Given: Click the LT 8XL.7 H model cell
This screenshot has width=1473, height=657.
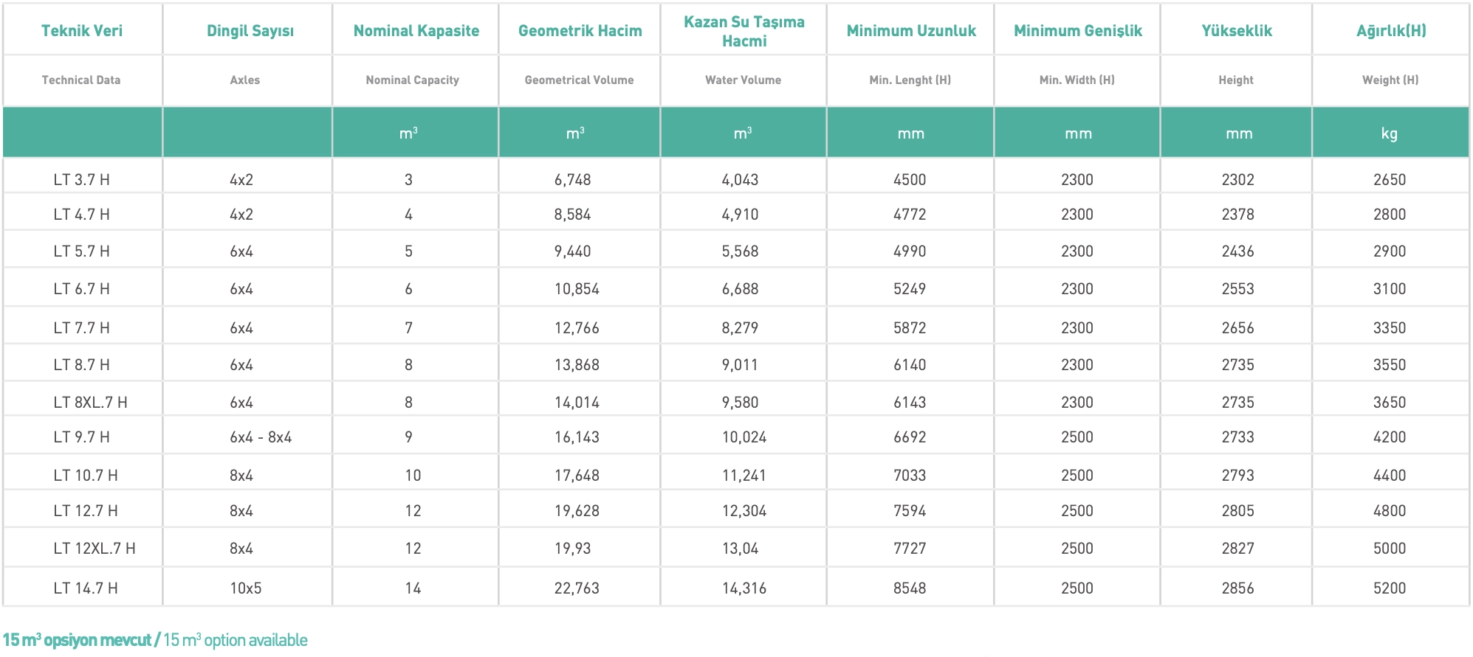Looking at the screenshot, I should pos(90,403).
